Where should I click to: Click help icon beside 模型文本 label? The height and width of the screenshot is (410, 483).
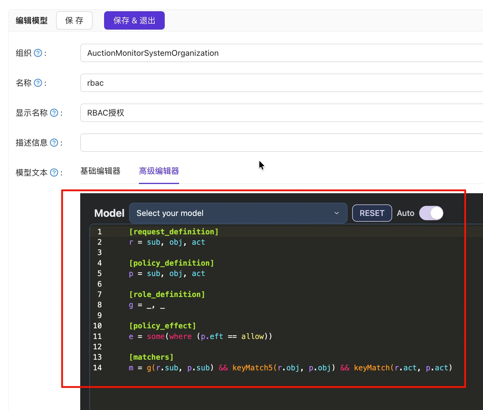(x=54, y=173)
